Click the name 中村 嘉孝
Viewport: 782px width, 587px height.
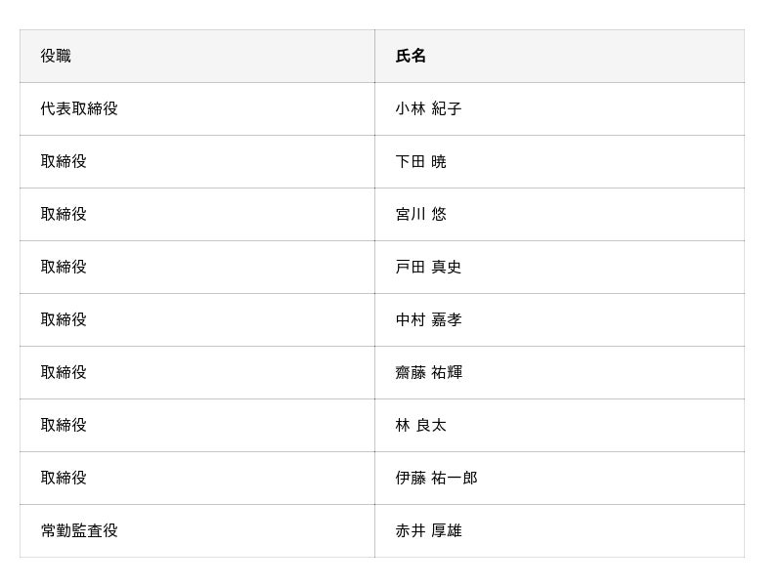click(428, 320)
